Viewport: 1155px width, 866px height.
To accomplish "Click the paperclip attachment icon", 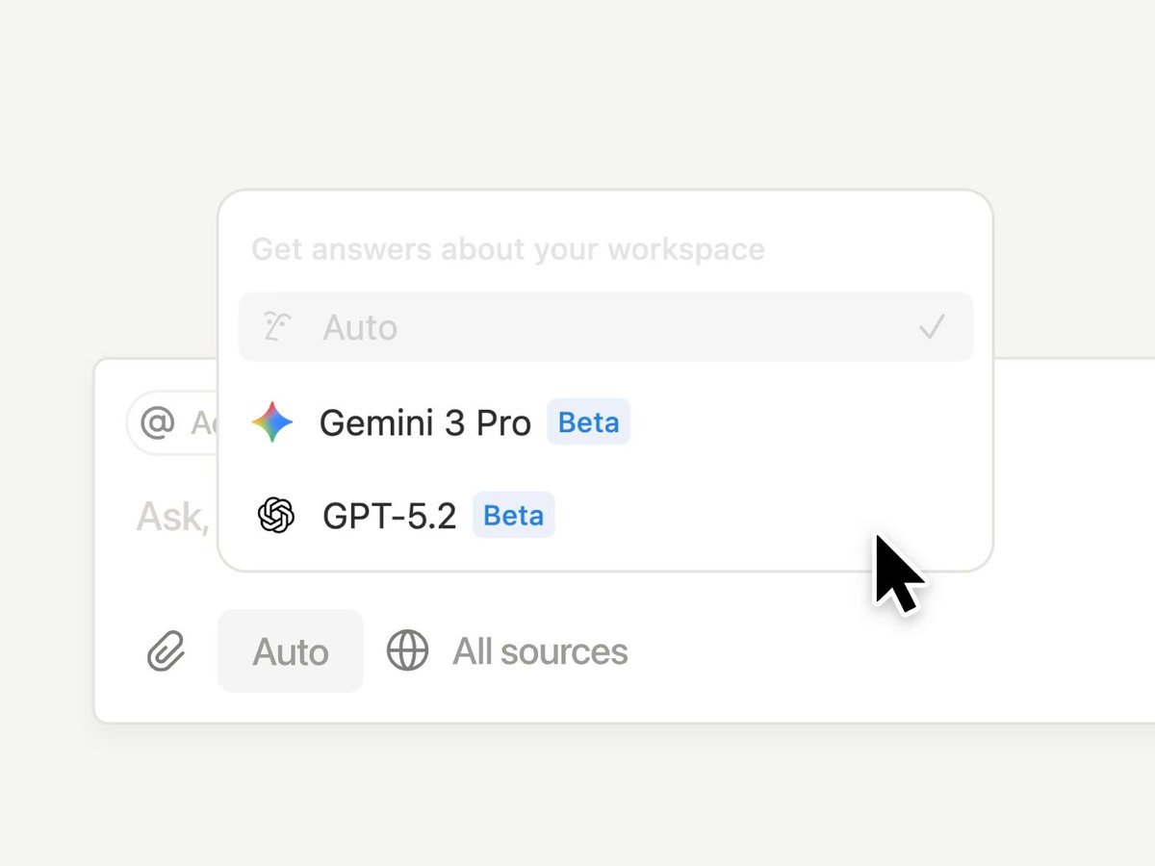I will (166, 651).
